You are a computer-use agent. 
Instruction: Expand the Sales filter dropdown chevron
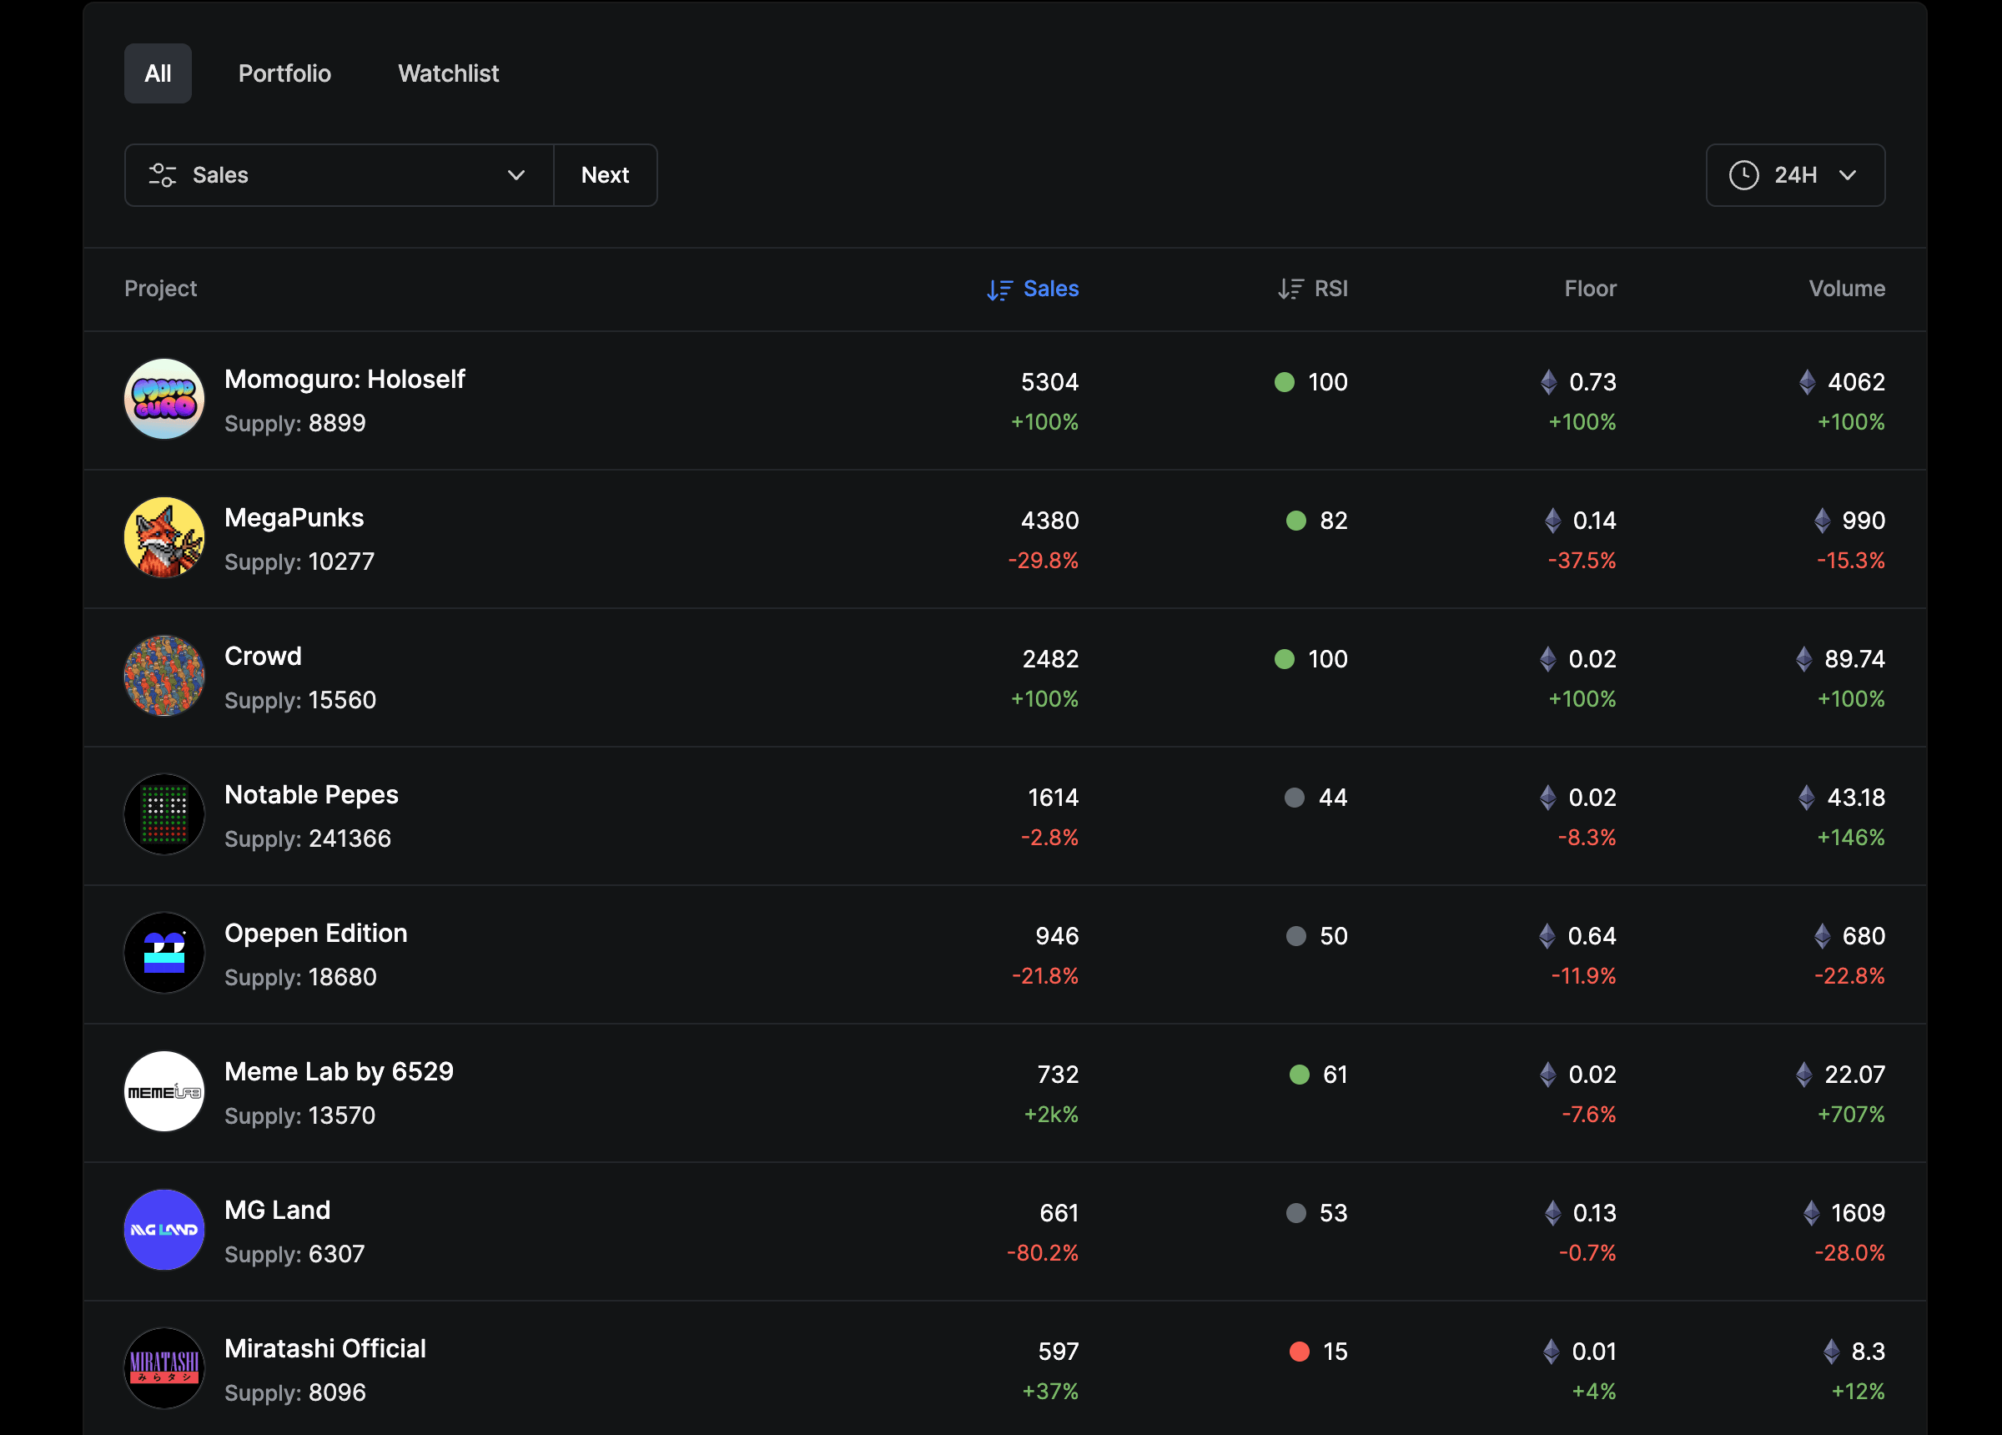[516, 175]
